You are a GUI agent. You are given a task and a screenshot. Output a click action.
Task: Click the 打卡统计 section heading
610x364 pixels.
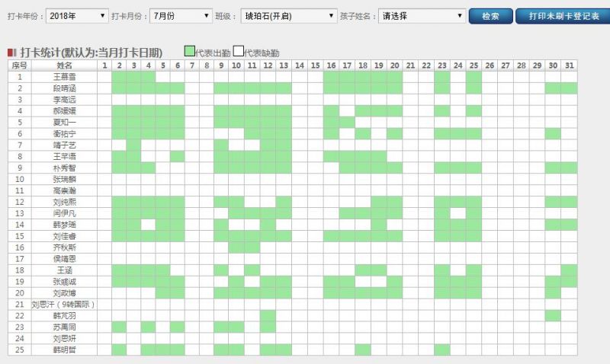91,52
